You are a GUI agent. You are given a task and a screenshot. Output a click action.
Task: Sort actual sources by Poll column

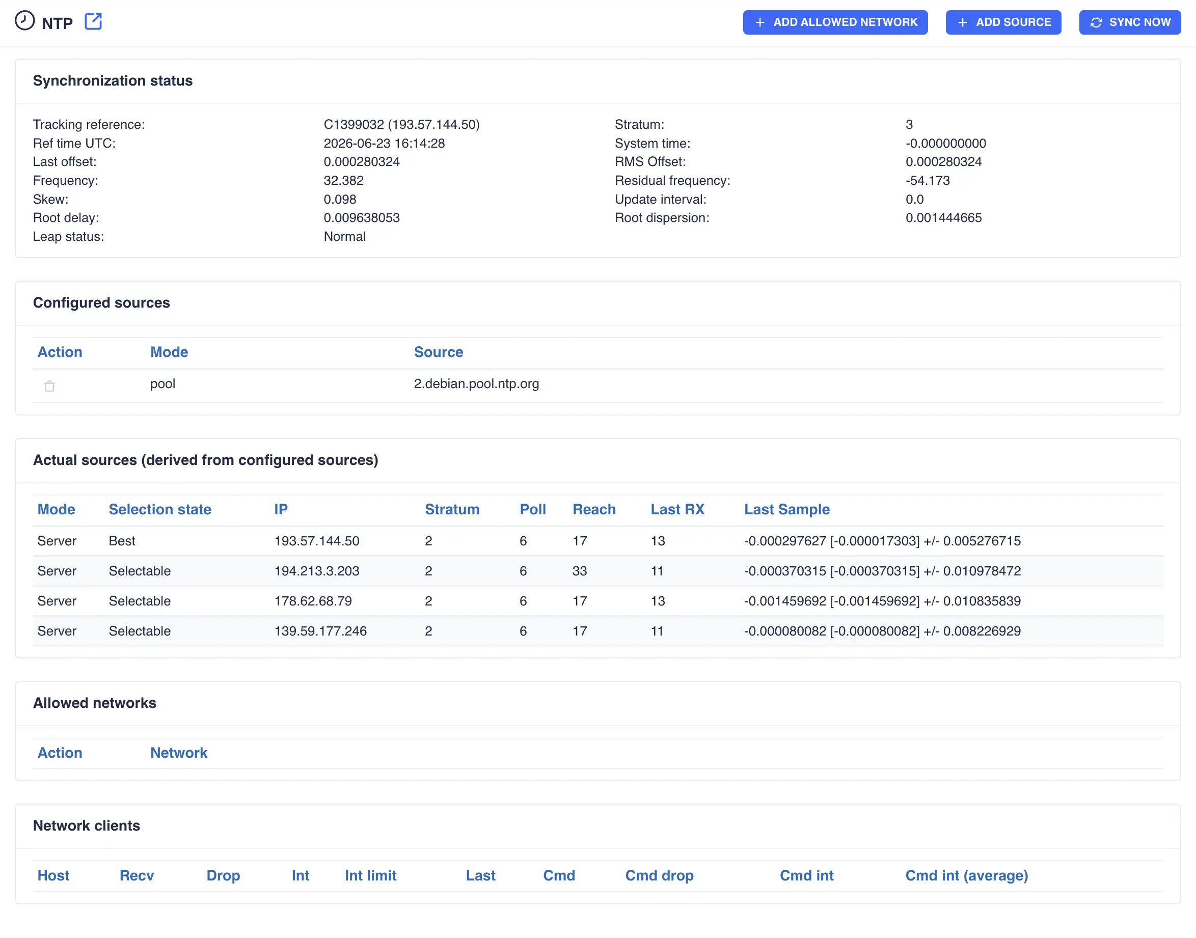[x=533, y=509]
